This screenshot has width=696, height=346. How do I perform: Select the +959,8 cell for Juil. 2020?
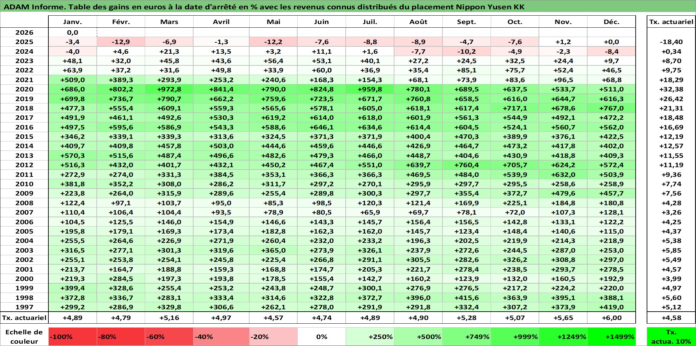click(370, 89)
